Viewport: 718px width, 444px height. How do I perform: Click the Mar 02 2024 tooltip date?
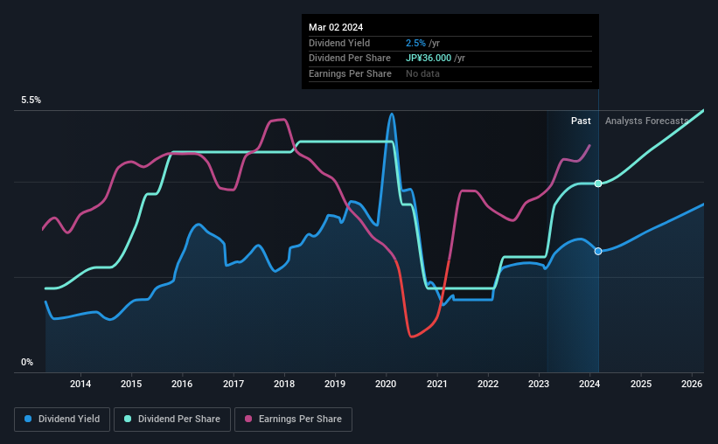[336, 27]
